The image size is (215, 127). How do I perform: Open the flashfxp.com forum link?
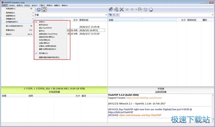coord(144,98)
